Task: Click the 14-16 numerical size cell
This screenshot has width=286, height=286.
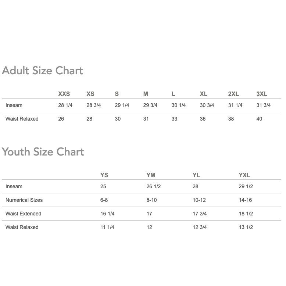Action: (x=245, y=200)
